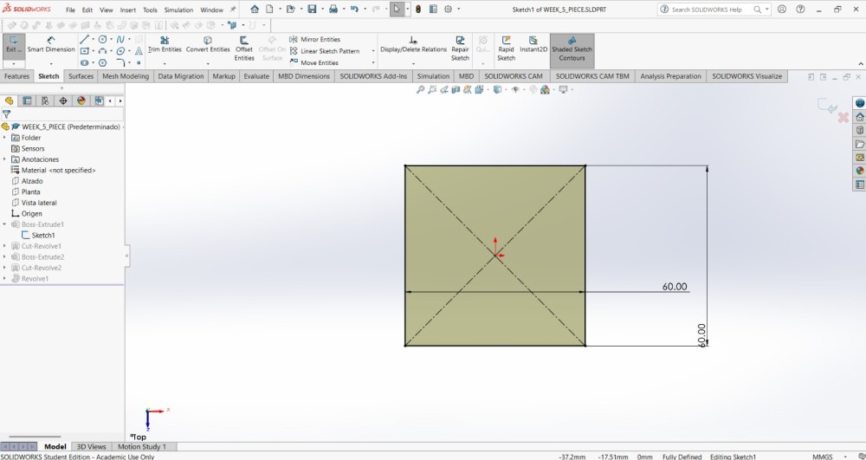Screen dimensions: 866x460
Task: Switch to the Features tab
Action: (x=16, y=76)
